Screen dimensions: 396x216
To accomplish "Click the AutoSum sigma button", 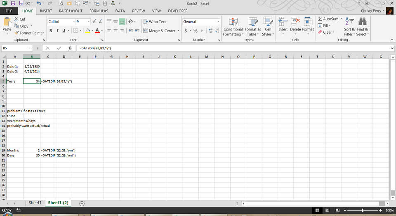I will pyautogui.click(x=328, y=19).
